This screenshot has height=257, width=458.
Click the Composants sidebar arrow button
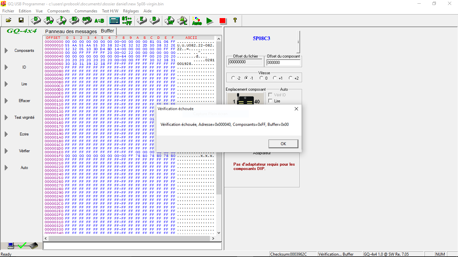click(6, 51)
